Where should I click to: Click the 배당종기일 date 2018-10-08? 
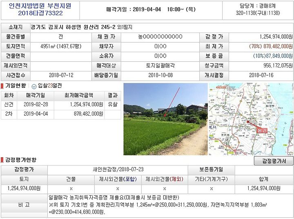[160, 75]
